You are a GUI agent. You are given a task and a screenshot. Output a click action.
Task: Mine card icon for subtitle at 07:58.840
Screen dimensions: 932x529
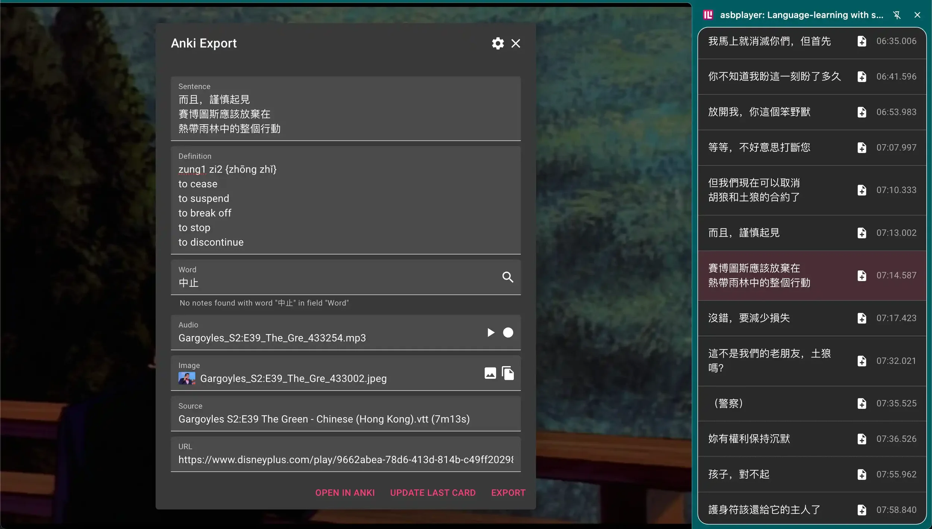tap(862, 509)
